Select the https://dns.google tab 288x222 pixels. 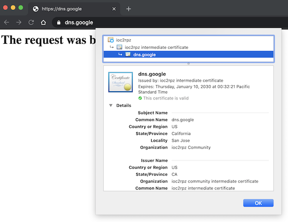pos(74,9)
